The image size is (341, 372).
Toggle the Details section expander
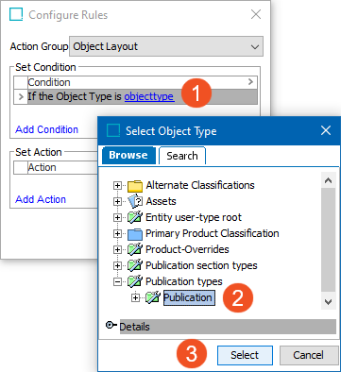click(x=111, y=325)
